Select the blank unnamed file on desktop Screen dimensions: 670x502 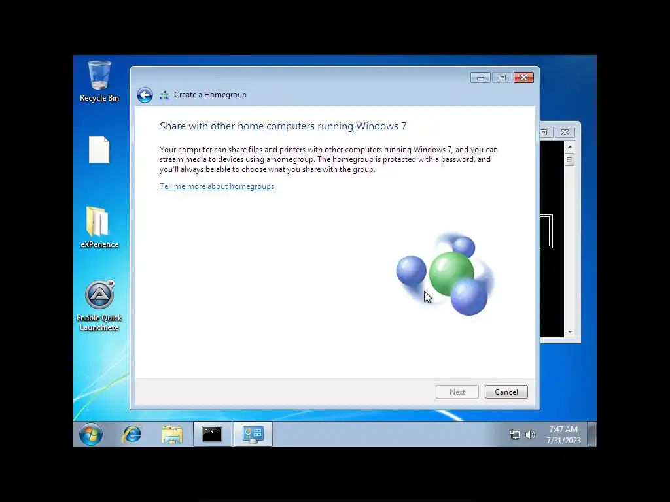[99, 150]
